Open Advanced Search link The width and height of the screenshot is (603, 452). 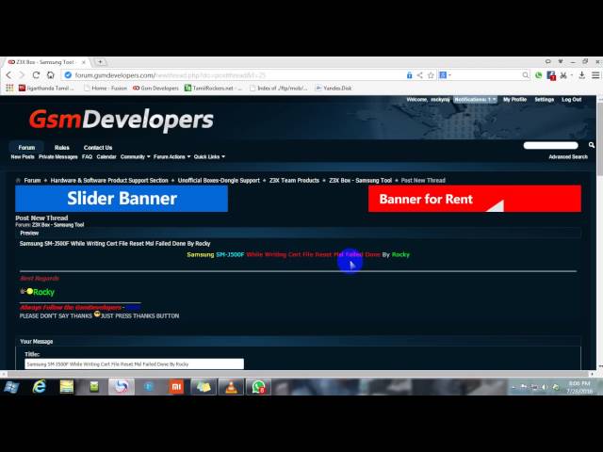coord(568,157)
